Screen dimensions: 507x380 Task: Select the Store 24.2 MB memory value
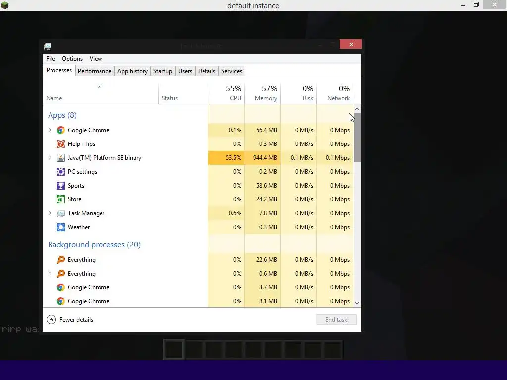click(266, 199)
